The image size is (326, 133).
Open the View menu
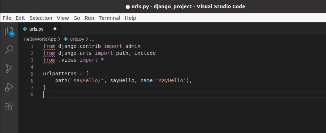(x=63, y=18)
